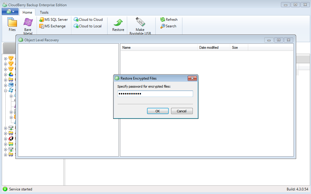311x194 pixels.
Task: Refresh the storage view
Action: tap(169, 19)
